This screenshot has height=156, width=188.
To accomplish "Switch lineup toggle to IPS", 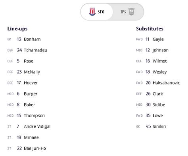I will 128,12.
